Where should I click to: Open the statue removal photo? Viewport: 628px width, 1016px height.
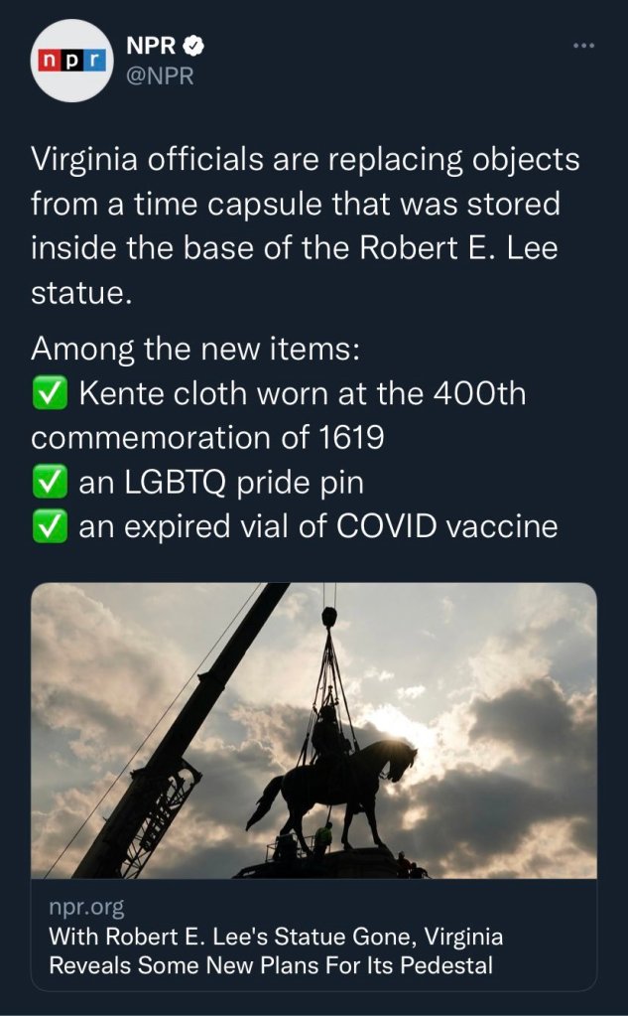pos(314,730)
